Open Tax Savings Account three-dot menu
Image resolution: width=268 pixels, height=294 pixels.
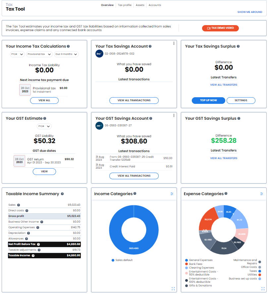pyautogui.click(x=174, y=43)
